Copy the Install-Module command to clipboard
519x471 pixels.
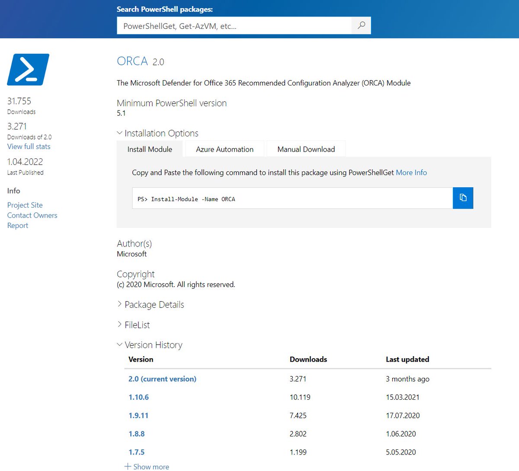[463, 198]
